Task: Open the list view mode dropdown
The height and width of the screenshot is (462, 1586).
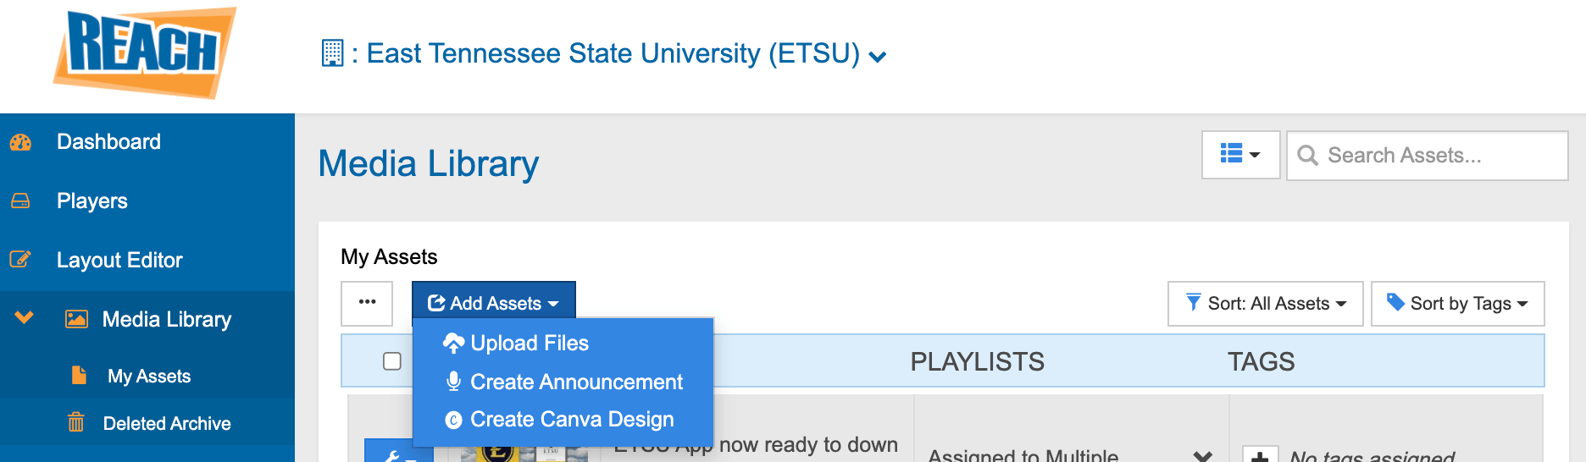Action: 1240,155
